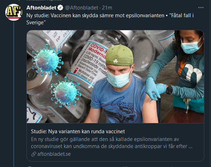Image resolution: width=211 pixels, height=167 pixels.
Task: Click the headline 'Studie: Nya varianten kan runda vaccinet'
Action: click(78, 131)
